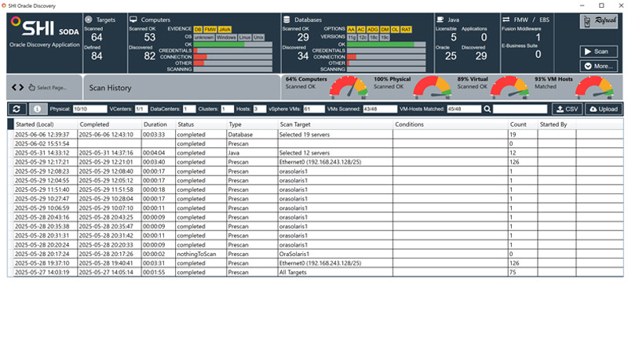This screenshot has height=343, width=628.
Task: Click the VM-Hosts Matched value field
Action: (464, 109)
